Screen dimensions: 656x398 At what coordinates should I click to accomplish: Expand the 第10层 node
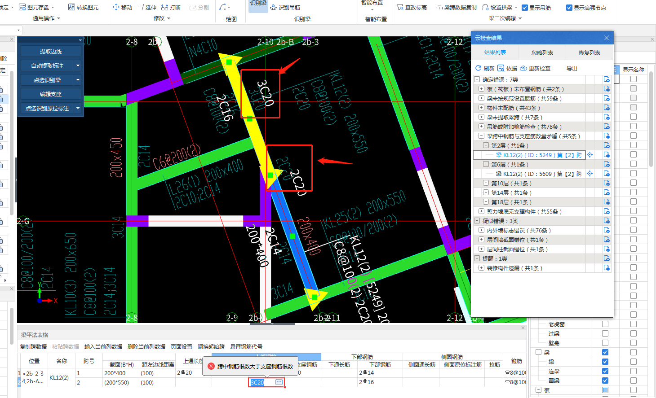pos(486,183)
